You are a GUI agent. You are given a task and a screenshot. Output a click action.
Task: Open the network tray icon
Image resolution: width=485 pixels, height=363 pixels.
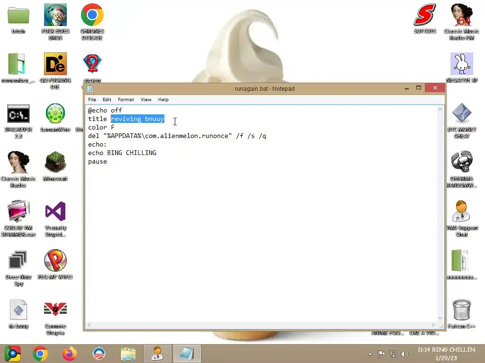(x=393, y=354)
